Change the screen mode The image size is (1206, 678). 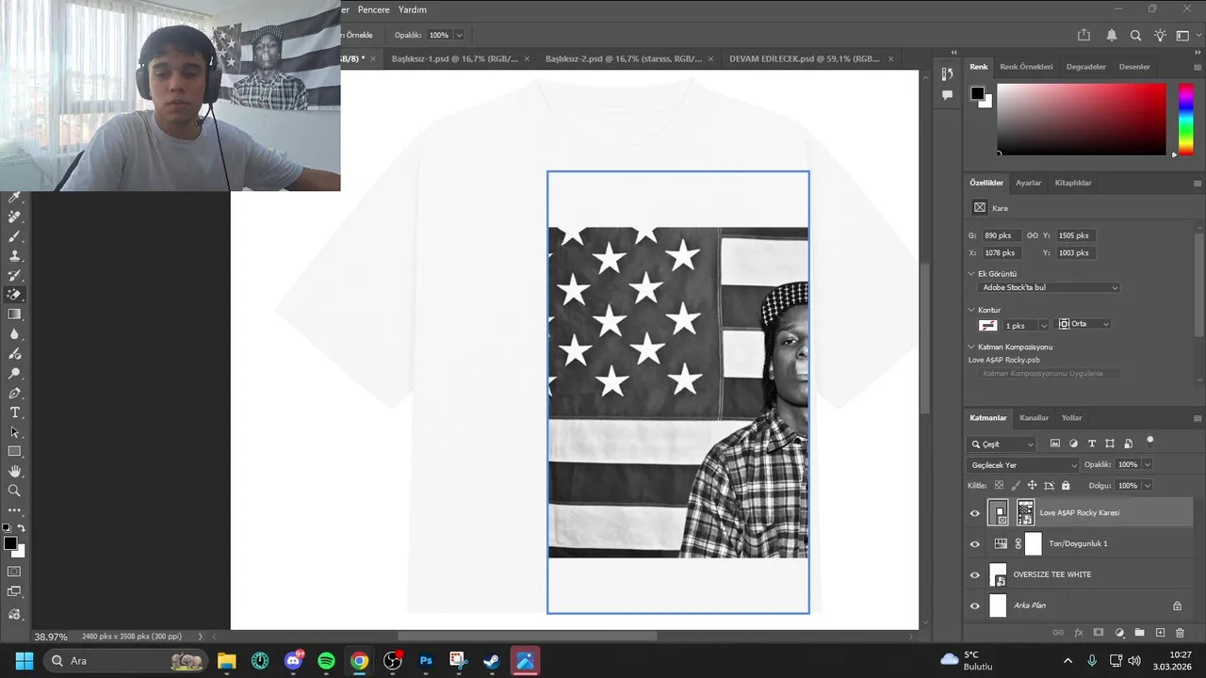click(x=14, y=591)
